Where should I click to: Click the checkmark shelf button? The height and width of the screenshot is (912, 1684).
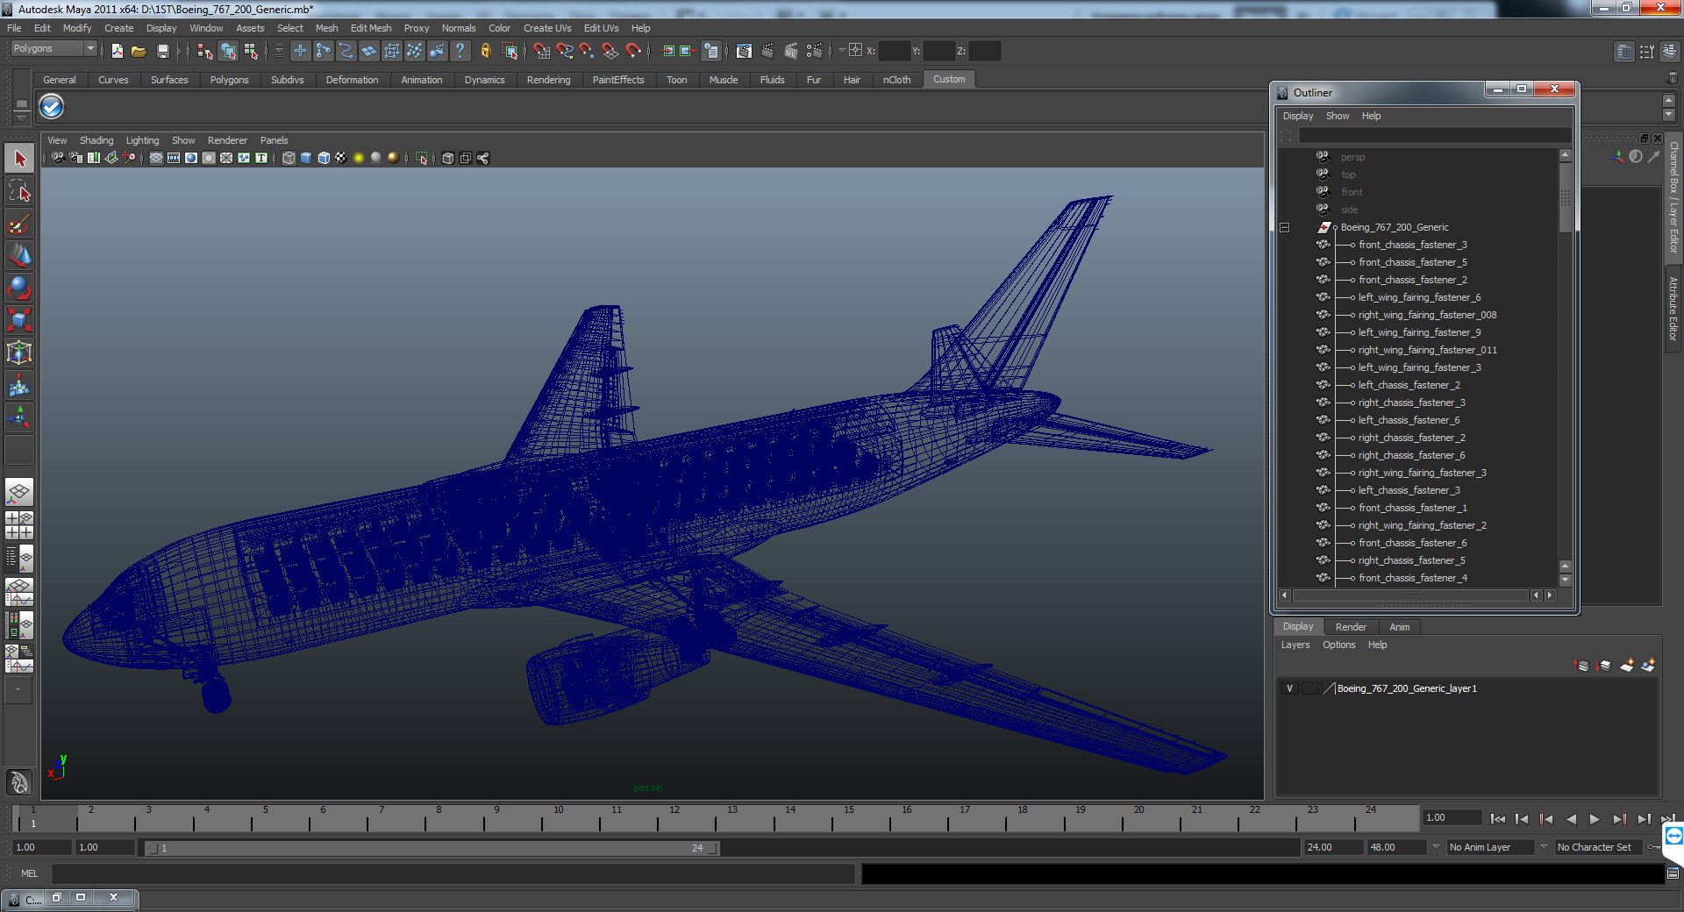pyautogui.click(x=52, y=106)
